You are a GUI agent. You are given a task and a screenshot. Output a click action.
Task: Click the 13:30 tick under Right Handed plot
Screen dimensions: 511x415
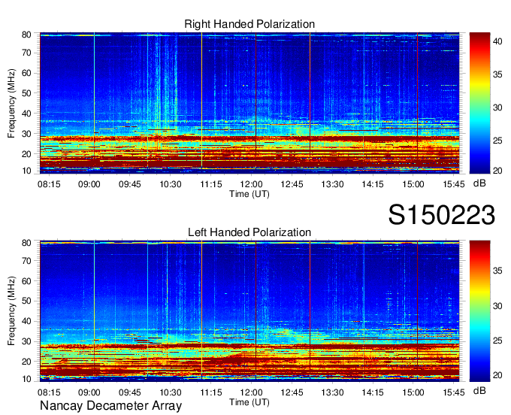pyautogui.click(x=332, y=184)
